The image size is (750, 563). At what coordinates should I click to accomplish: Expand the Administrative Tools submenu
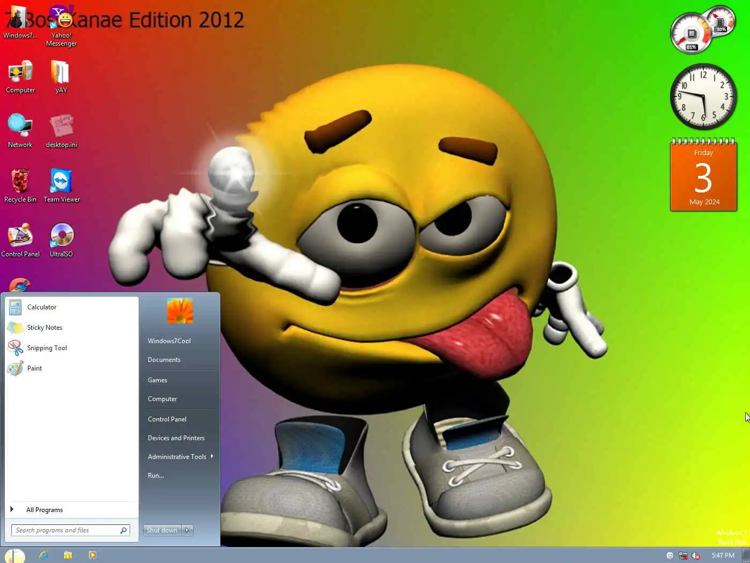point(180,457)
